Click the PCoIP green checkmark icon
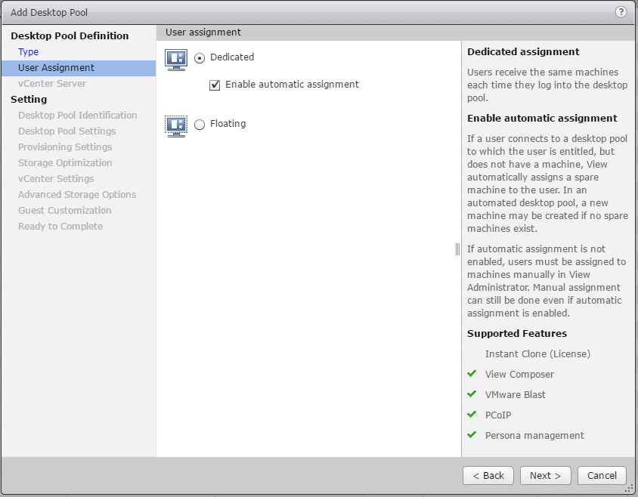This screenshot has height=497, width=638. (472, 415)
